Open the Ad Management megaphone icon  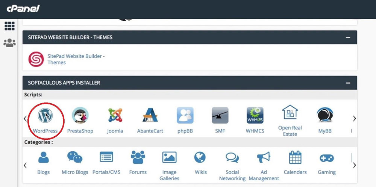(x=264, y=158)
